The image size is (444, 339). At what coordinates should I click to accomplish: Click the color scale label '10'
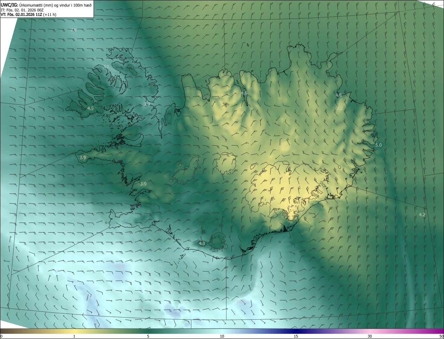222,336
